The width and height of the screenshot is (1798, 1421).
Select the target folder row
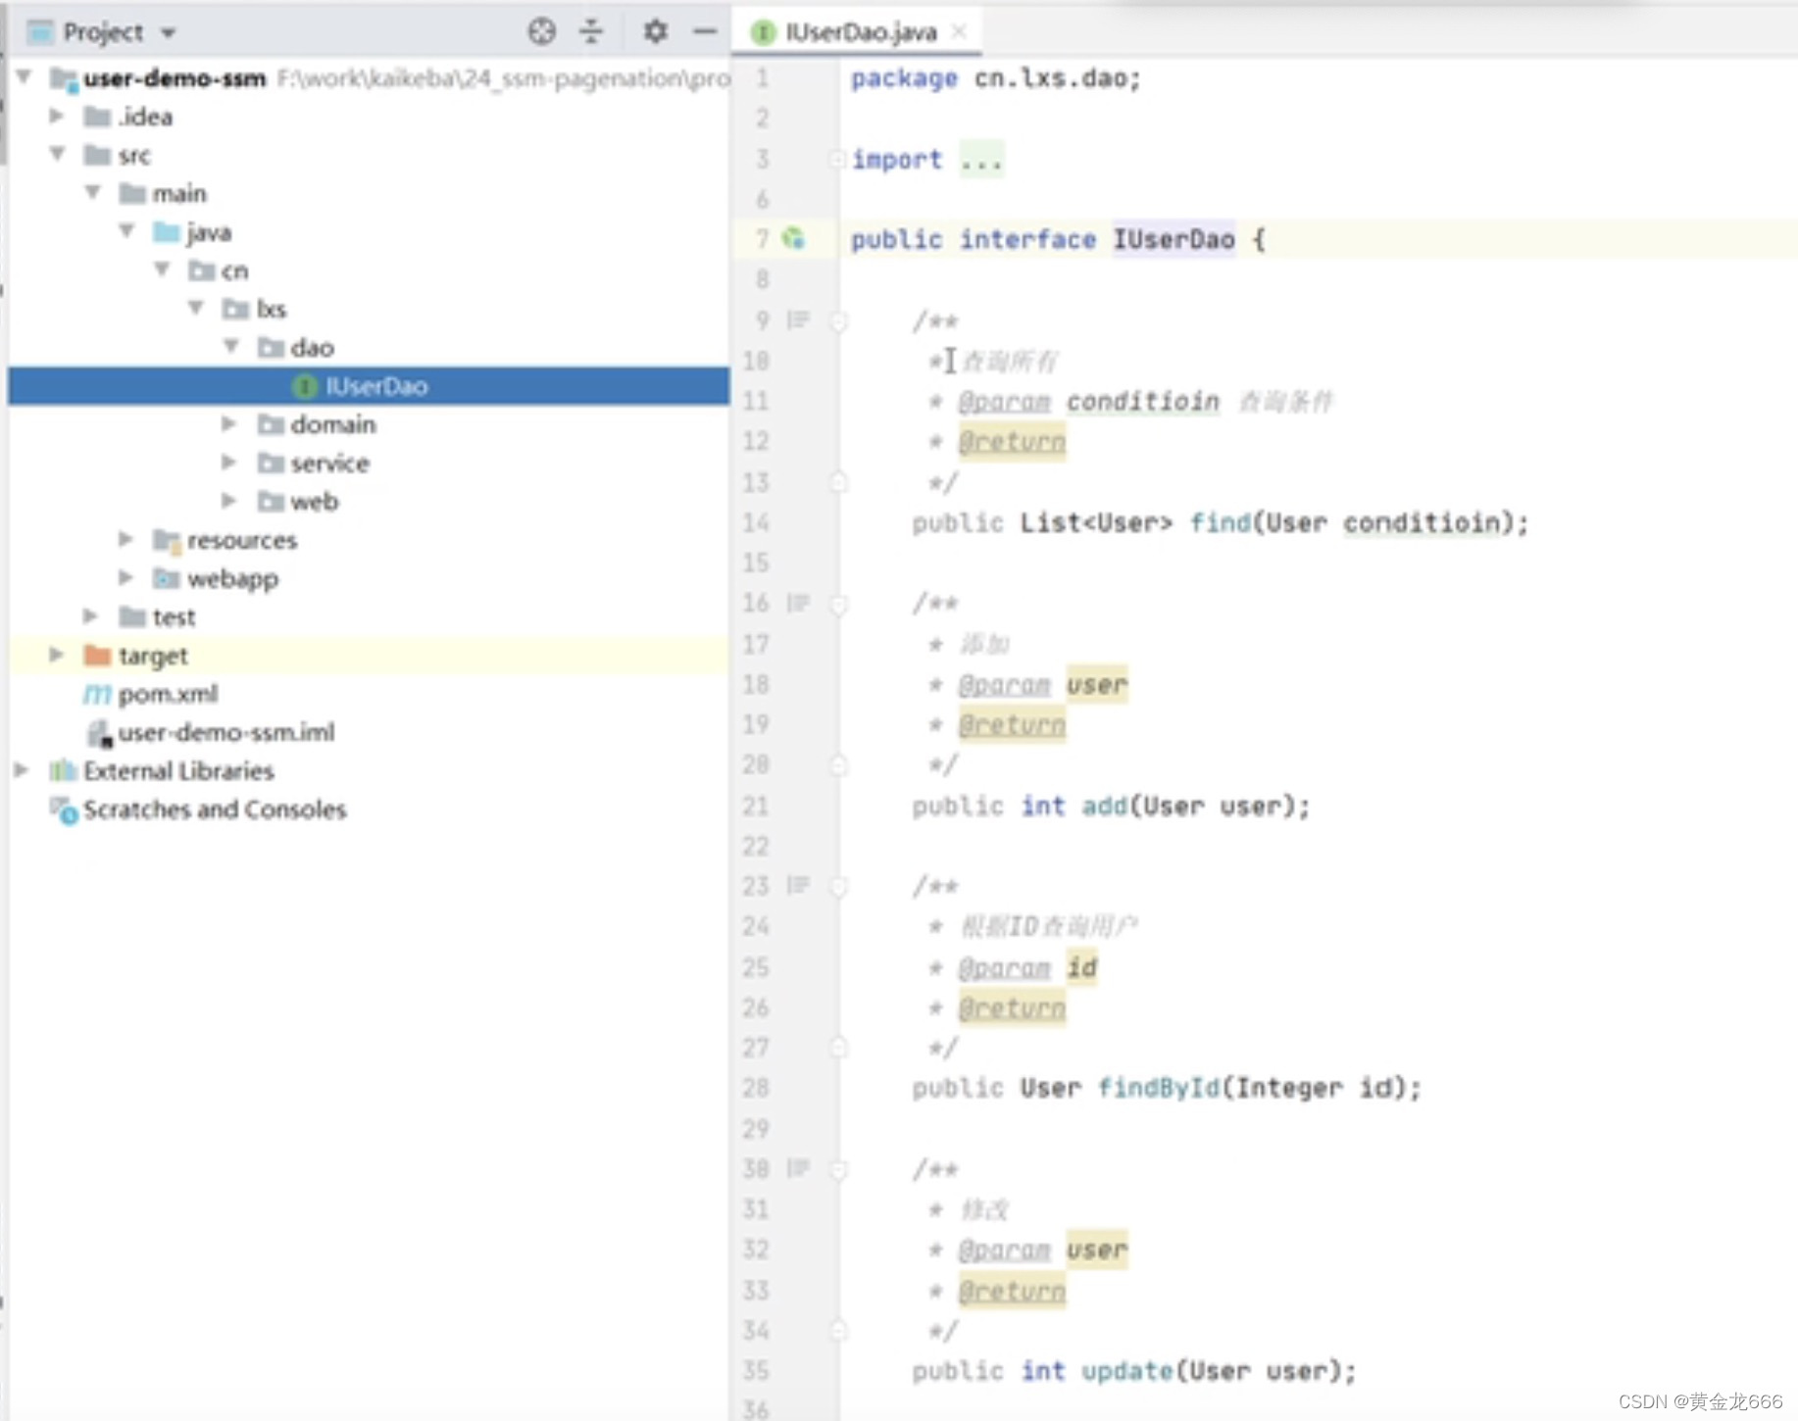[369, 655]
